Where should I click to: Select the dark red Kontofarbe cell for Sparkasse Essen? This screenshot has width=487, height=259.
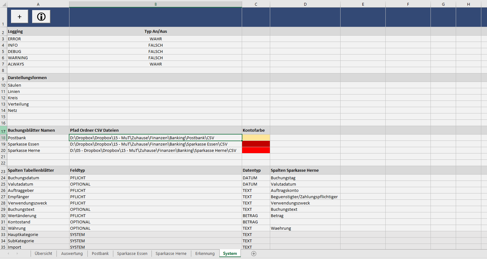click(x=256, y=144)
